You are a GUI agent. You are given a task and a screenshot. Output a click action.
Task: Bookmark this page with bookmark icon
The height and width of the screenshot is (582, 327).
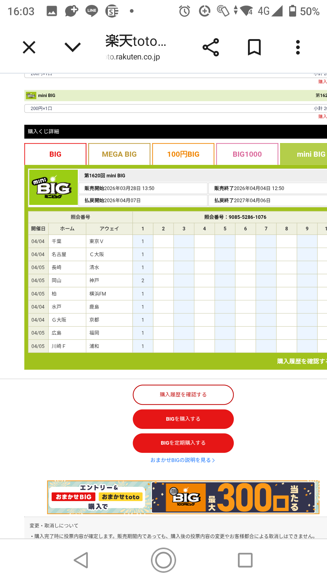pyautogui.click(x=254, y=47)
